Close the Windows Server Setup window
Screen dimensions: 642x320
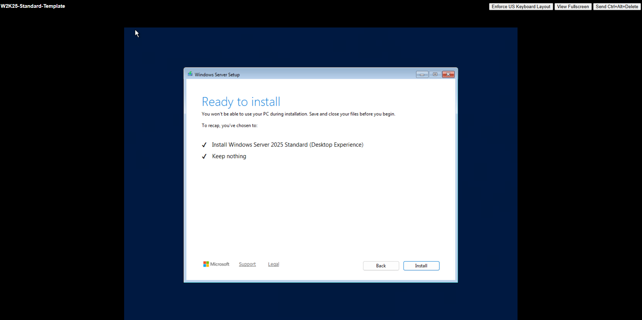click(x=448, y=74)
